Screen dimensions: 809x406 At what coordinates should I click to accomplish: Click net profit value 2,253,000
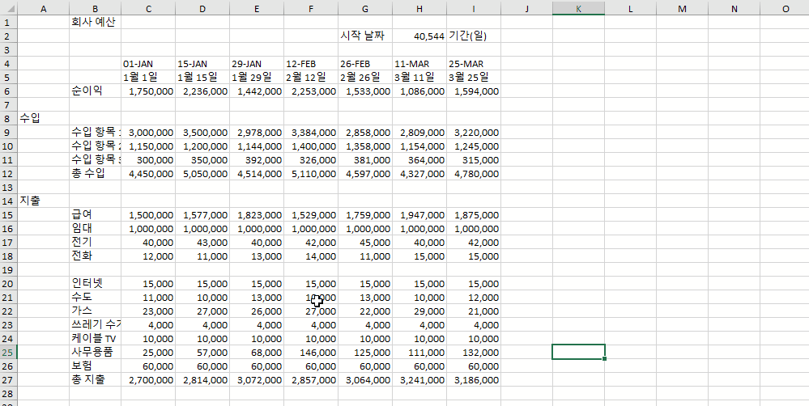click(x=311, y=91)
